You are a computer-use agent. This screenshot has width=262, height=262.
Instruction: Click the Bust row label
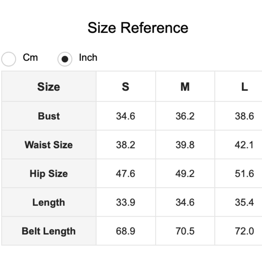(49, 116)
